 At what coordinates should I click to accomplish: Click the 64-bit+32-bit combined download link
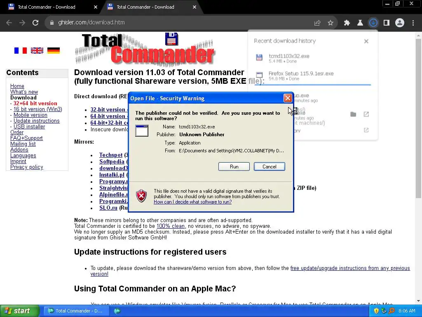(x=109, y=123)
